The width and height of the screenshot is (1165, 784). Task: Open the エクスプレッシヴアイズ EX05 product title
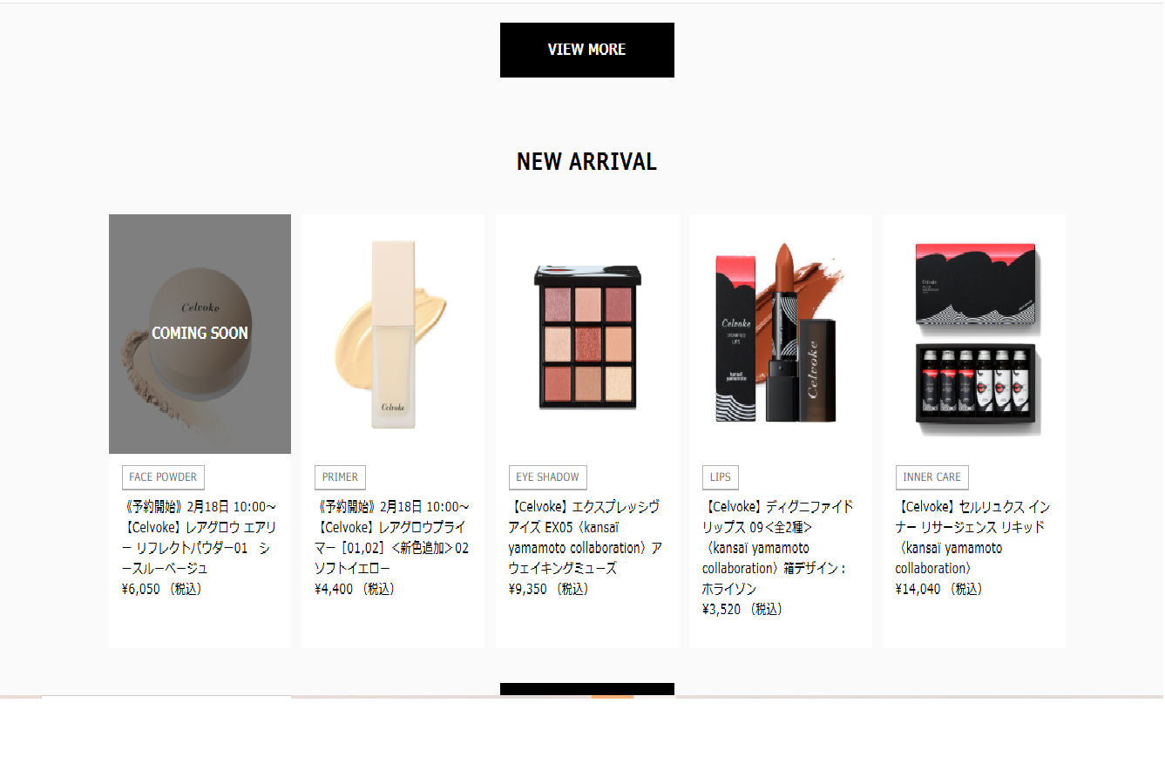586,537
